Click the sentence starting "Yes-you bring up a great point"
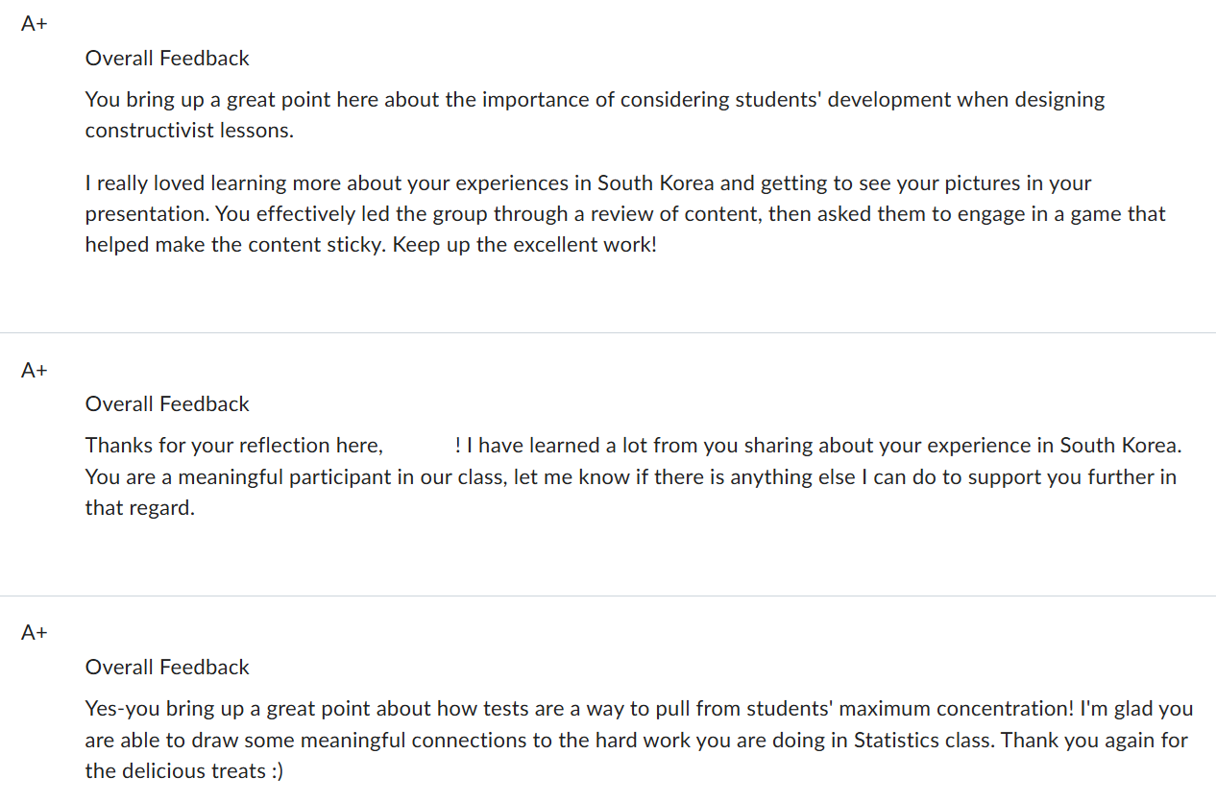Image resolution: width=1216 pixels, height=803 pixels. tap(578, 709)
